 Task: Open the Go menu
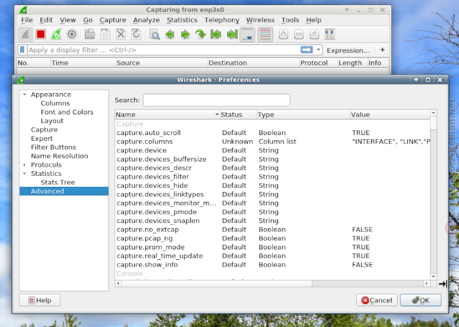tap(88, 20)
